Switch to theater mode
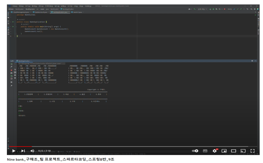Screen dimensions: 263x163 pyautogui.click(x=234, y=151)
